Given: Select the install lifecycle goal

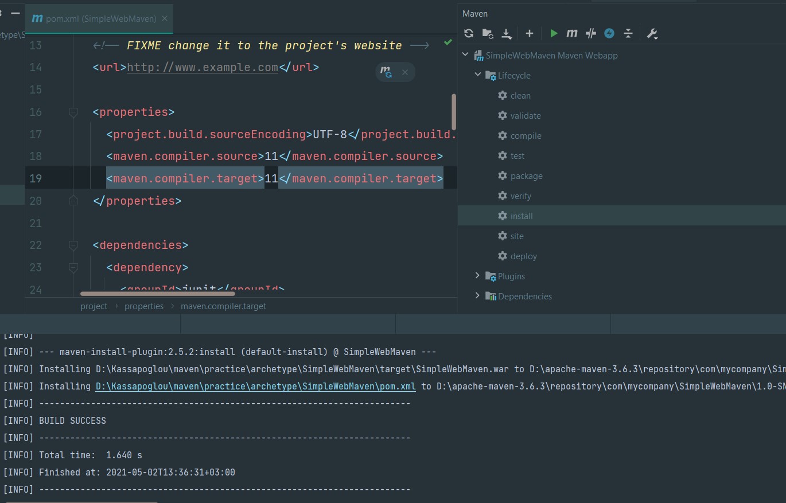Looking at the screenshot, I should [522, 216].
